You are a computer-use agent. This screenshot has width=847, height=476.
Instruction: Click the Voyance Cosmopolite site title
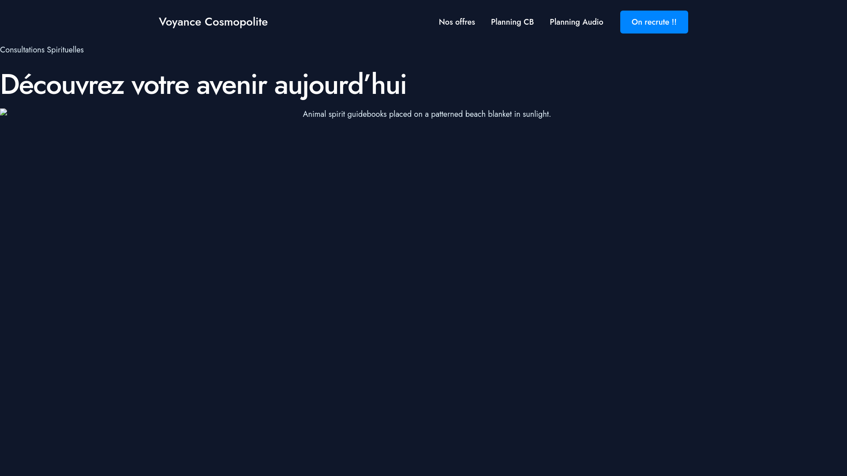pos(213,22)
